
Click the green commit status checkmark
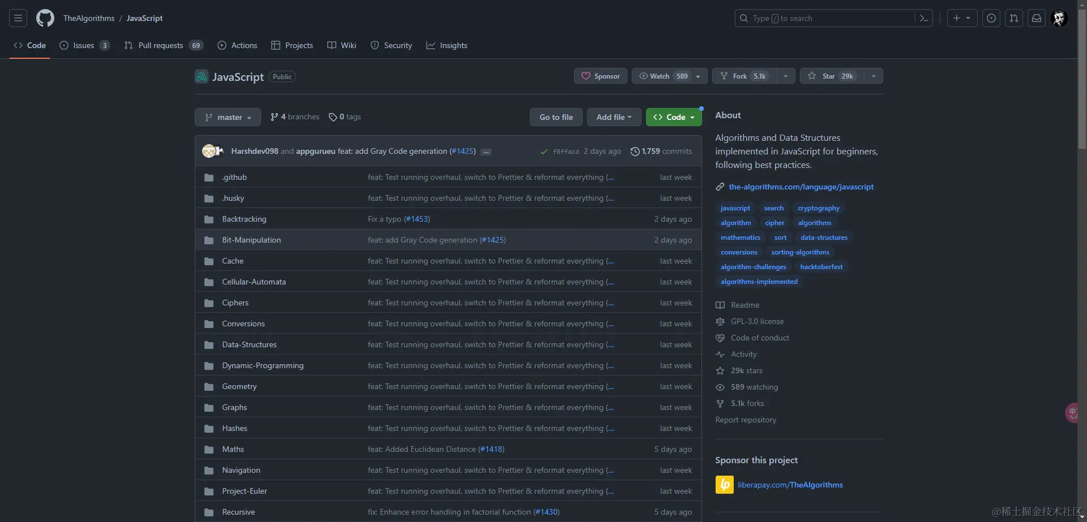tap(544, 152)
